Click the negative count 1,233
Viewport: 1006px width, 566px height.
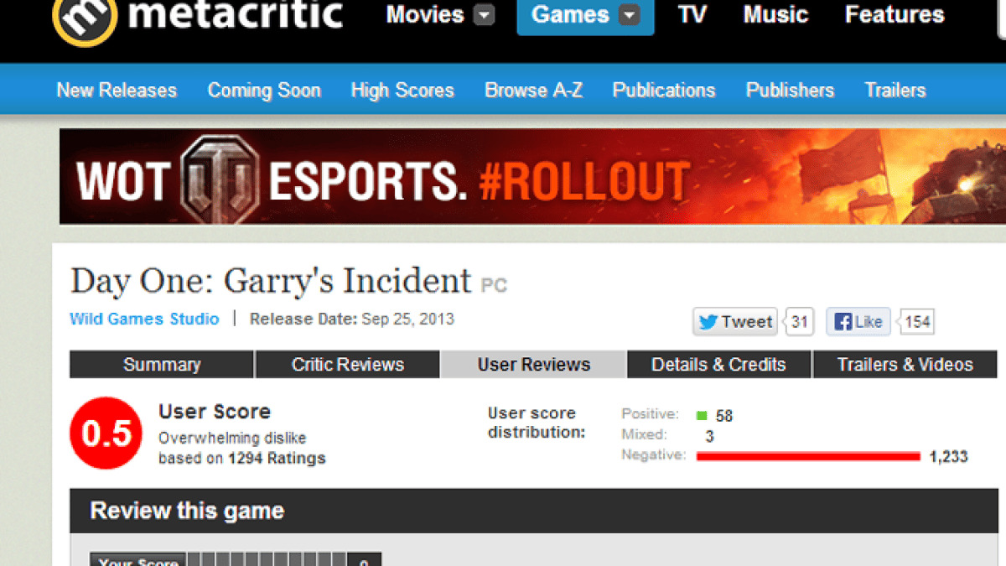click(x=948, y=457)
